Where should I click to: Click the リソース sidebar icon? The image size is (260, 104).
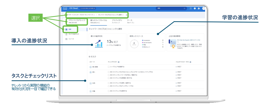tap(66, 39)
